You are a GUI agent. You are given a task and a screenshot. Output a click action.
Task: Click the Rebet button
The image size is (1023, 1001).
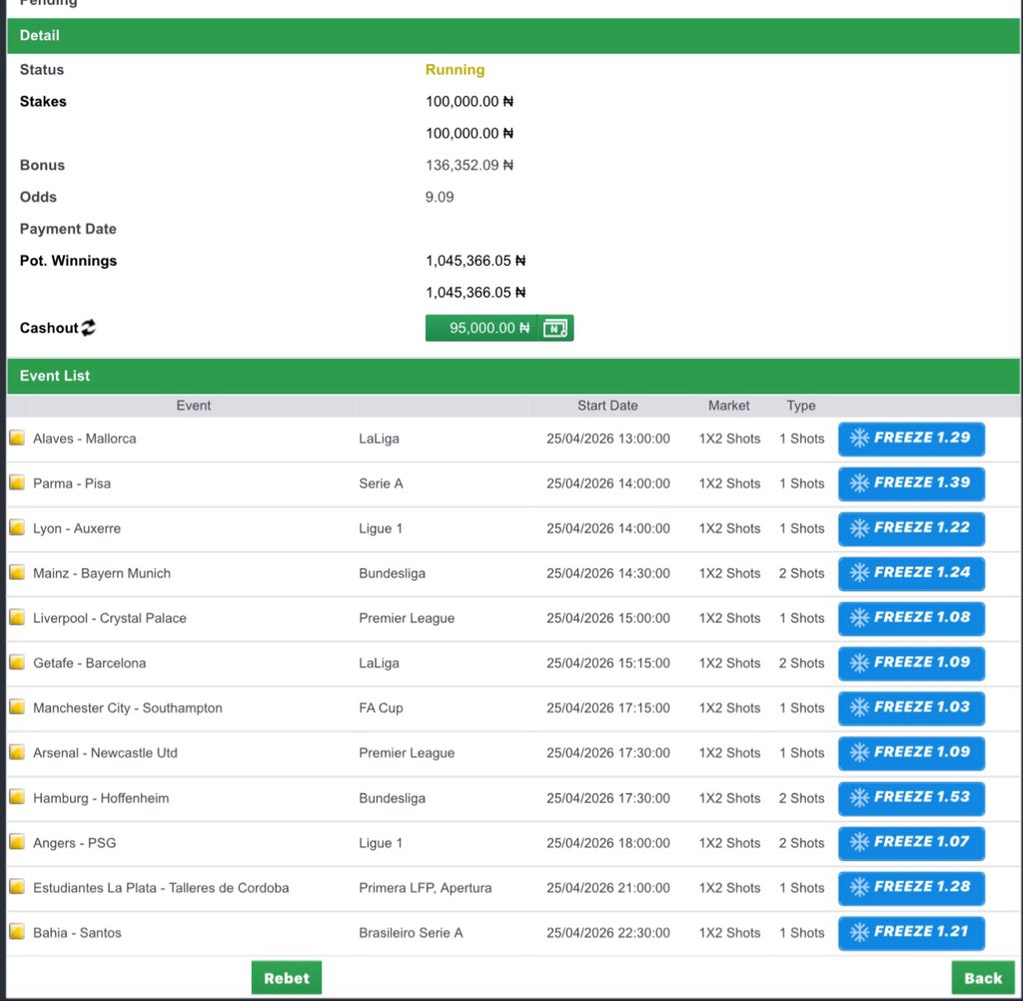pyautogui.click(x=287, y=977)
